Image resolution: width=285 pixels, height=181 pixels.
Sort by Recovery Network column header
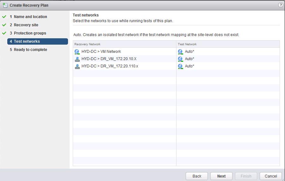125,44
